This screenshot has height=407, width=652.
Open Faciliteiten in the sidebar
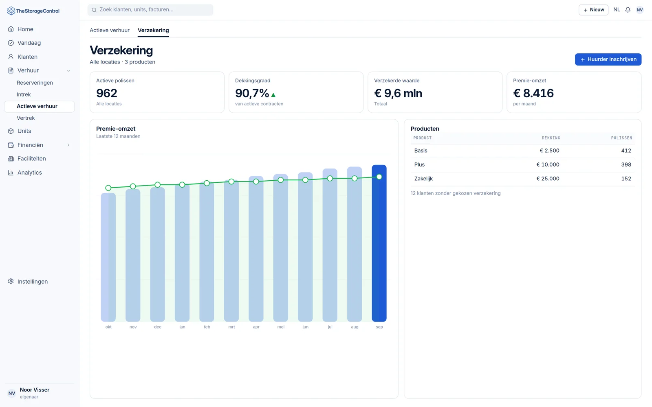tap(39, 159)
